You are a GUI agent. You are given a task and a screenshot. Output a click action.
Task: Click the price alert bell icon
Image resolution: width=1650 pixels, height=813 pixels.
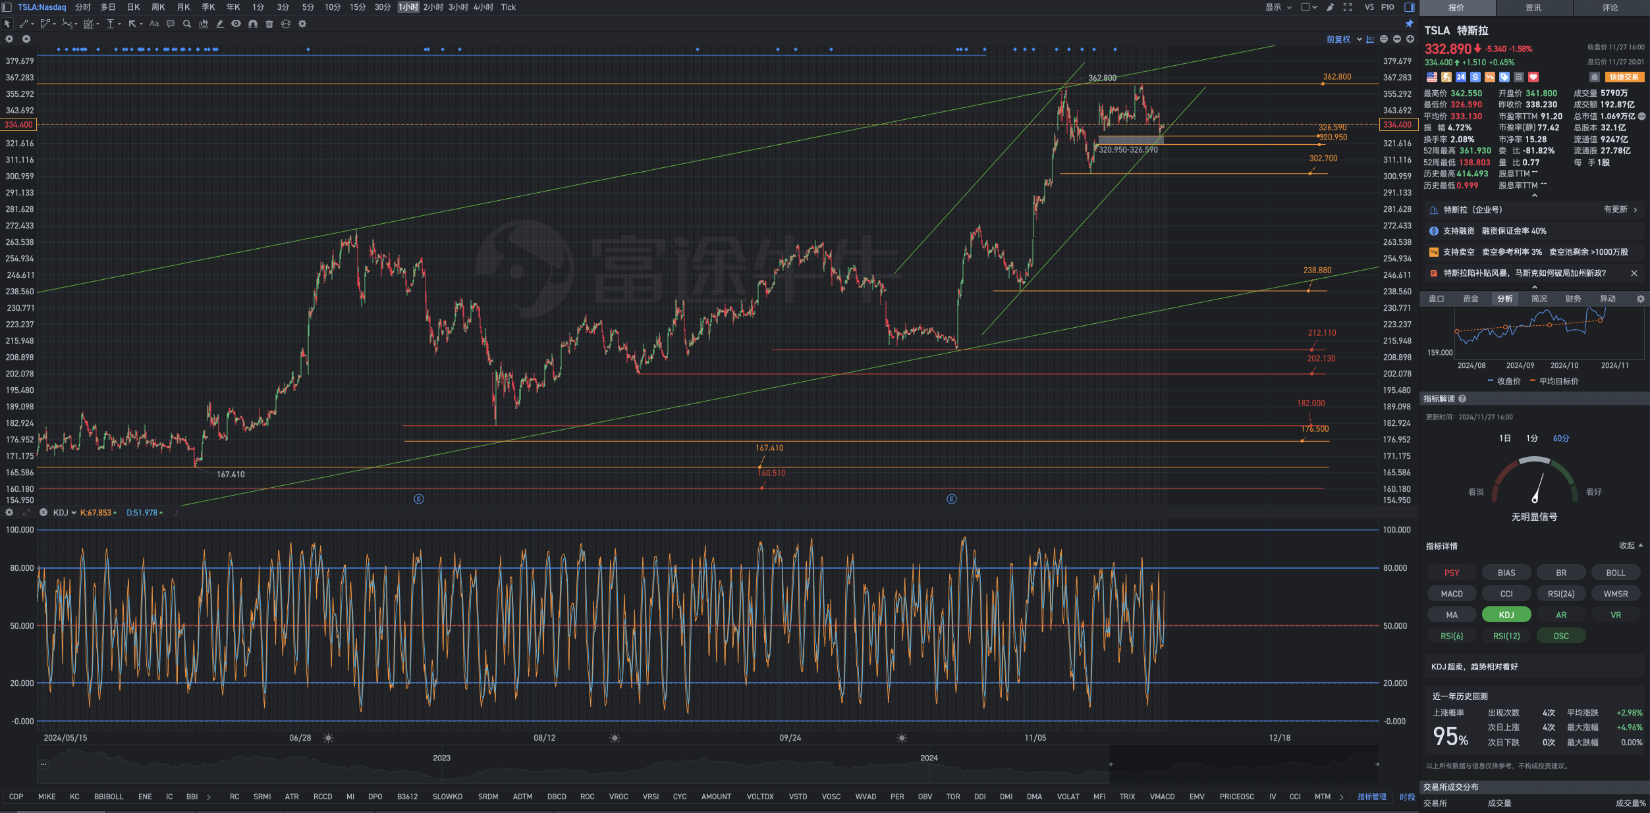tap(1595, 77)
